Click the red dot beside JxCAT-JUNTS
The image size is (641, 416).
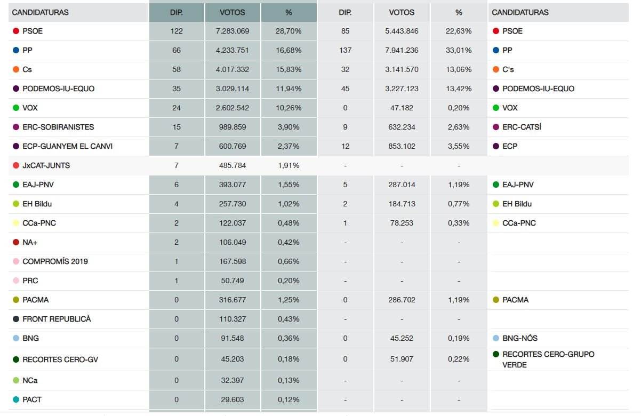[16, 165]
